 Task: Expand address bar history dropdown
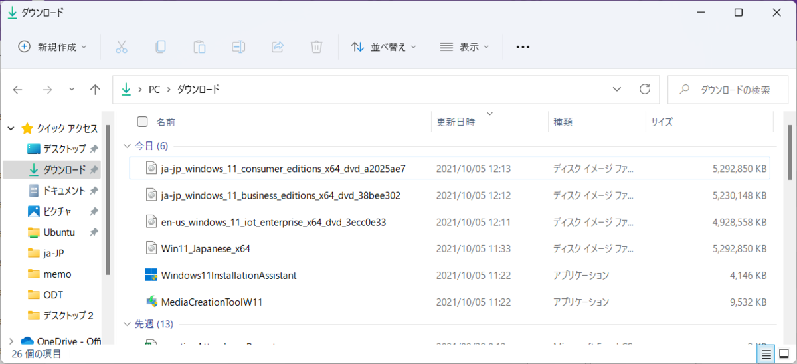[617, 89]
